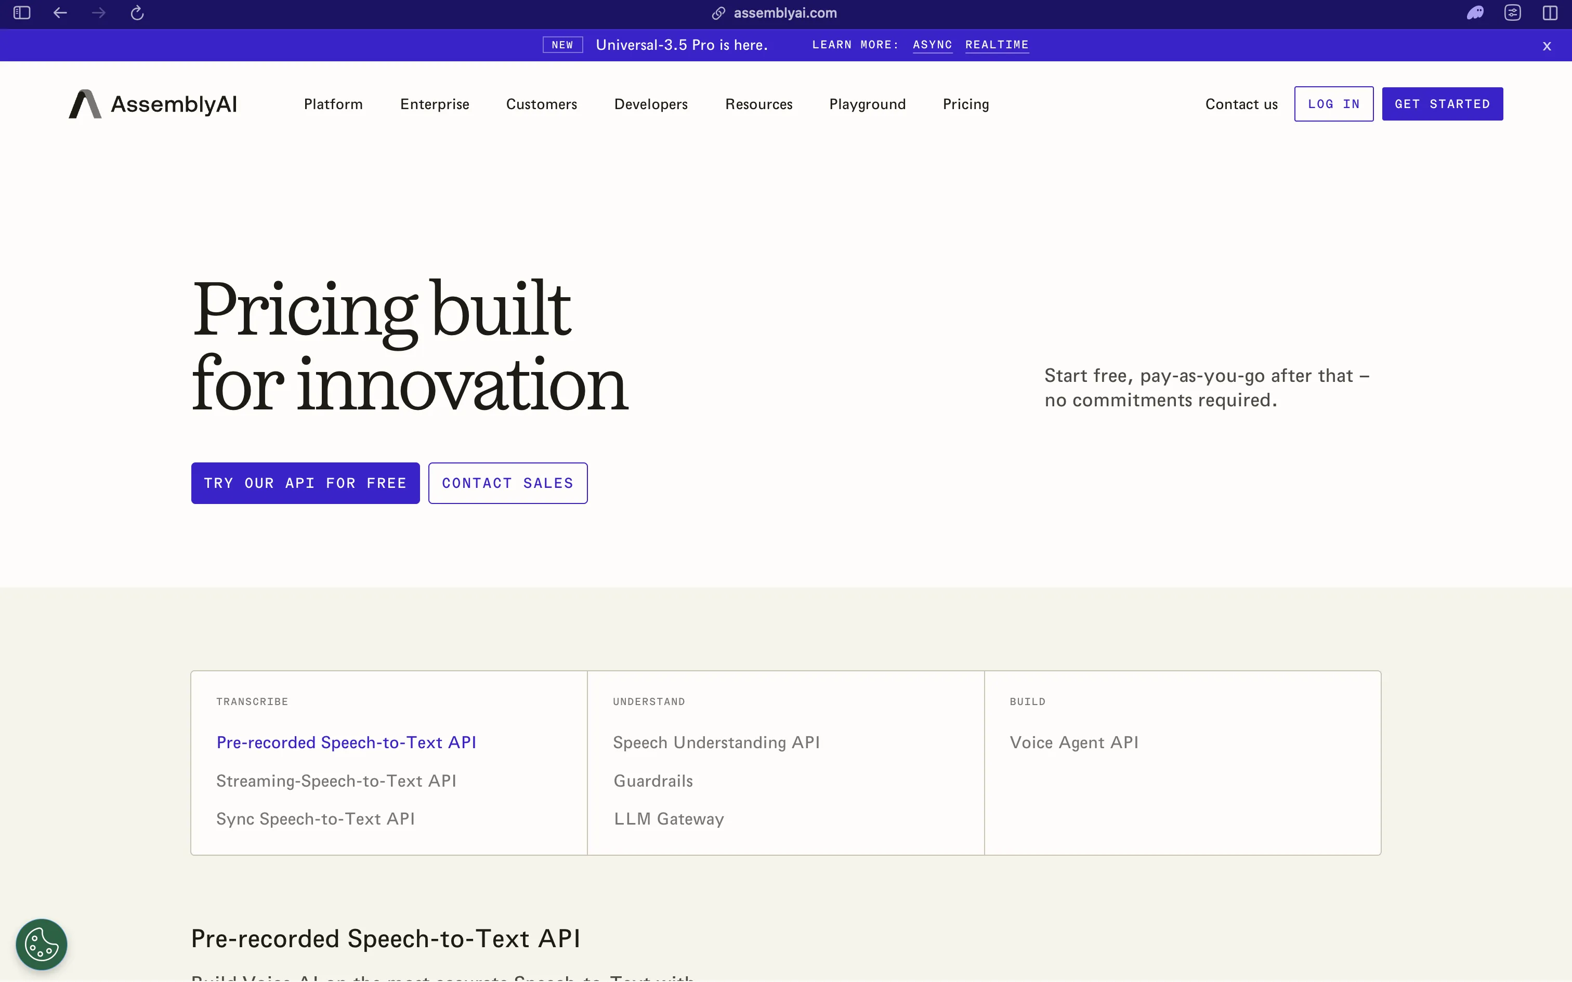Go to Playground
Image resolution: width=1572 pixels, height=982 pixels.
coord(867,104)
